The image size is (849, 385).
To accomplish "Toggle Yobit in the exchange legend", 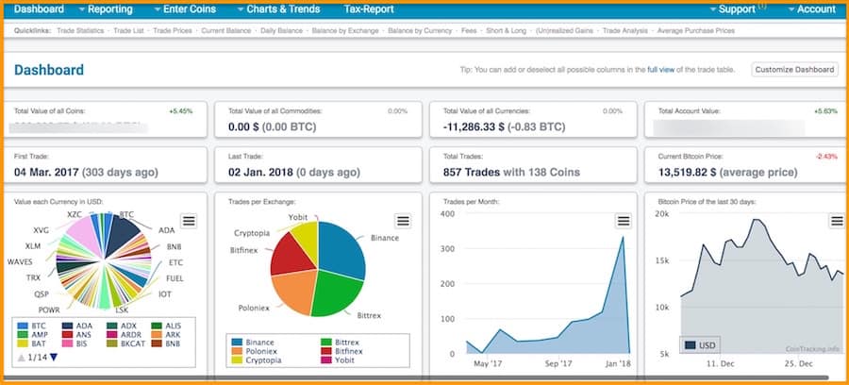I will click(336, 360).
